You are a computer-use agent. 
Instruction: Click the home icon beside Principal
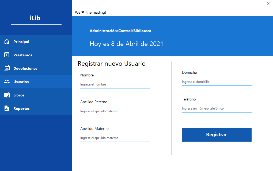[7, 41]
